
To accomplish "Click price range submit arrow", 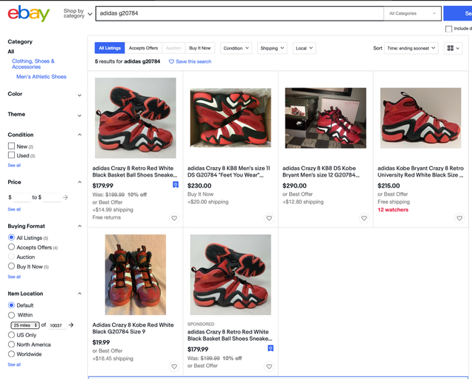I will click(66, 197).
